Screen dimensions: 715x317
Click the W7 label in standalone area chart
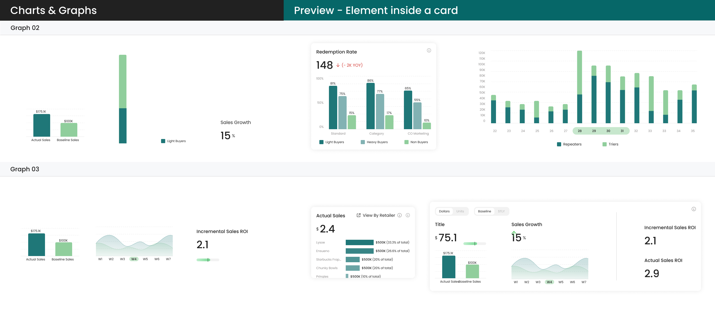[x=168, y=259]
